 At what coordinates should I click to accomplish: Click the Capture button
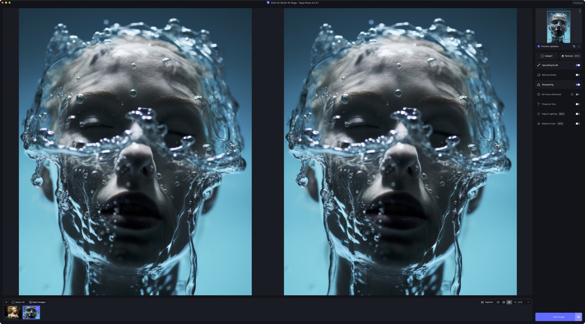click(487, 302)
